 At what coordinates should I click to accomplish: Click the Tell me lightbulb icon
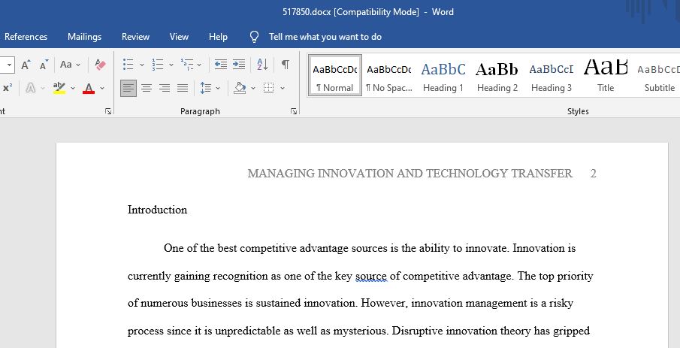(x=255, y=37)
